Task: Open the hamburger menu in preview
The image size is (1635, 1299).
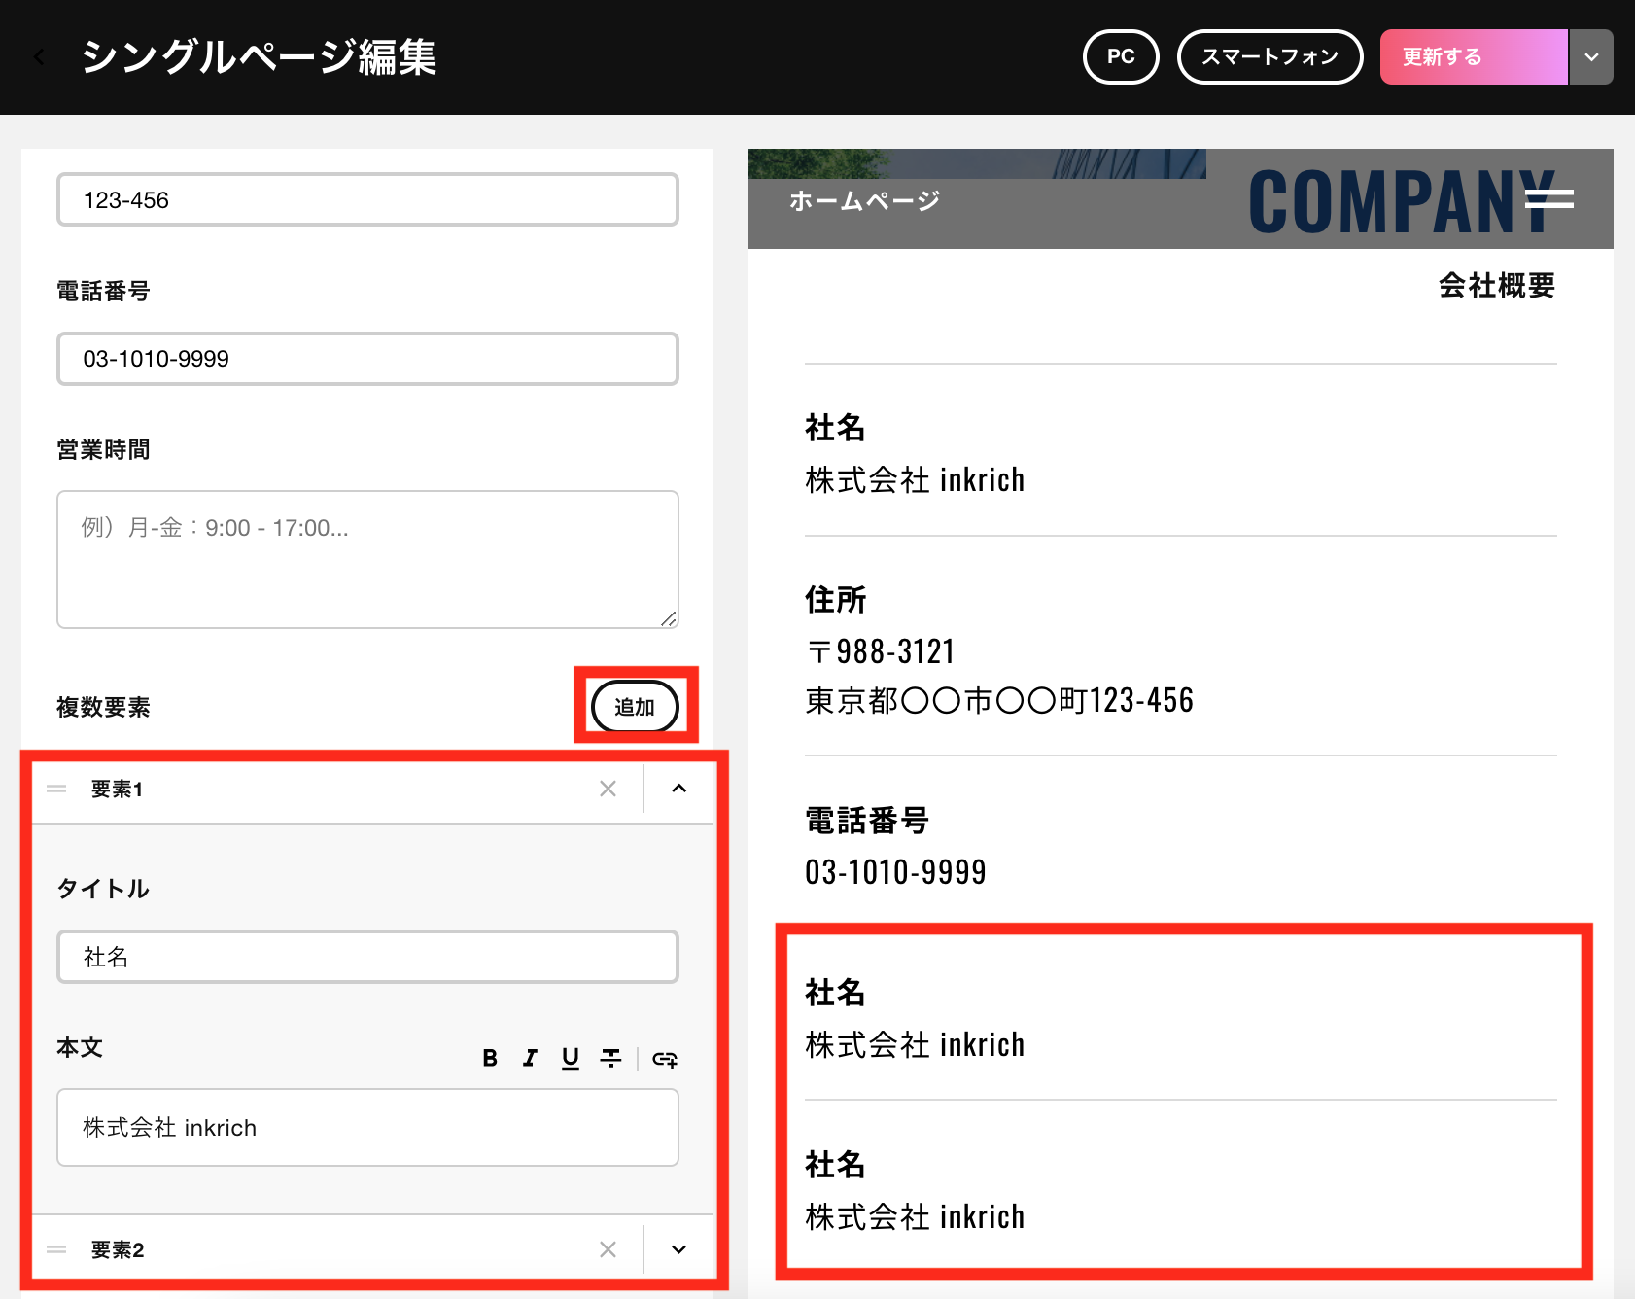Action: (x=1549, y=199)
